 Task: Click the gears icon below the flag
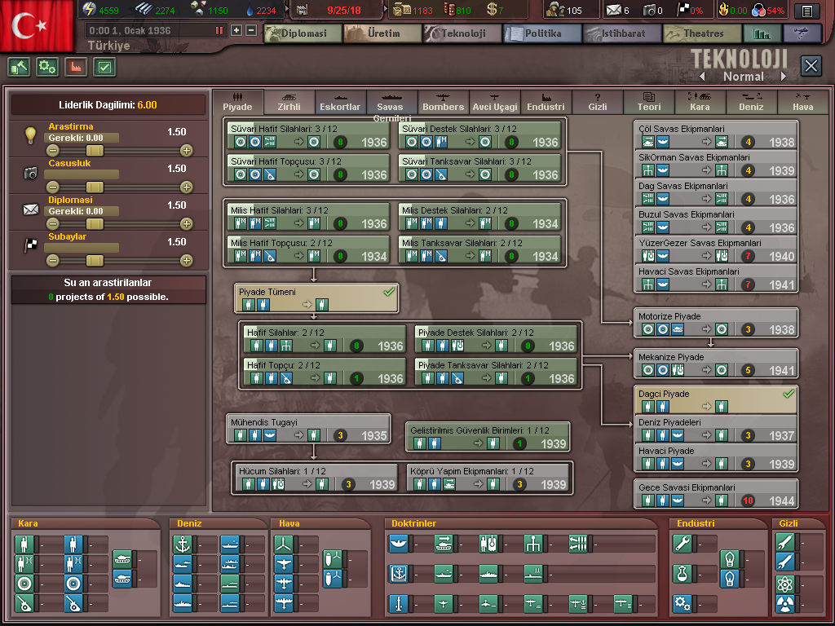47,67
